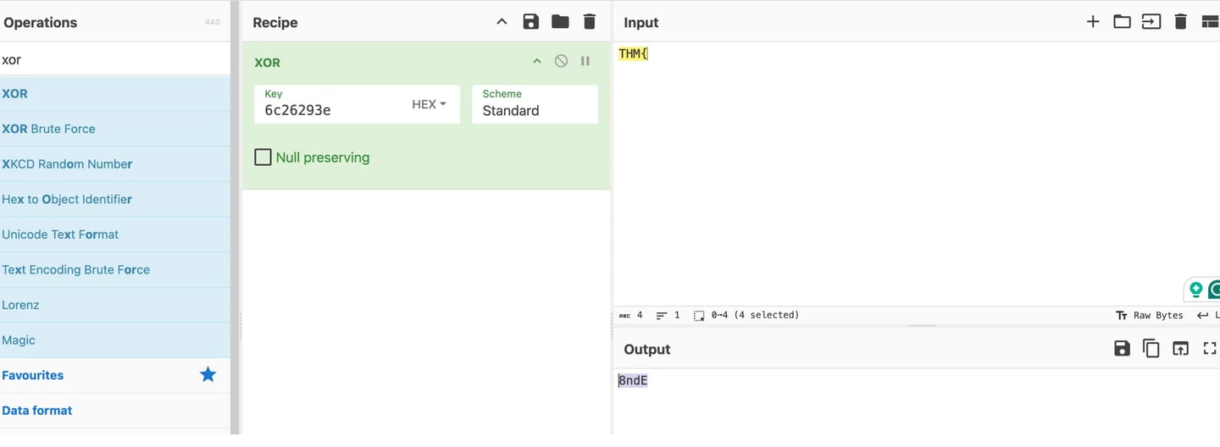Click the operations search field
Screen dimensions: 1220x447
(x=114, y=60)
